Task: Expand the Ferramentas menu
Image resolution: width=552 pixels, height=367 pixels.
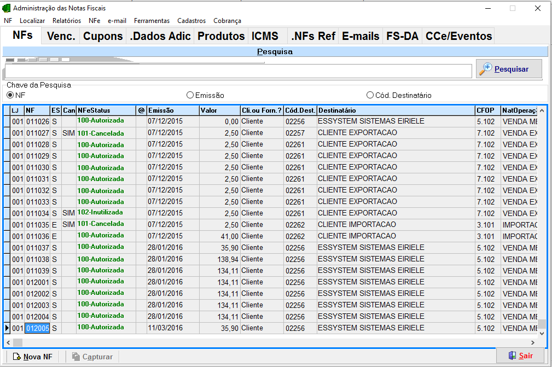Action: pyautogui.click(x=152, y=21)
